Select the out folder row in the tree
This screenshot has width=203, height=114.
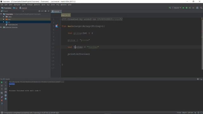(25, 19)
